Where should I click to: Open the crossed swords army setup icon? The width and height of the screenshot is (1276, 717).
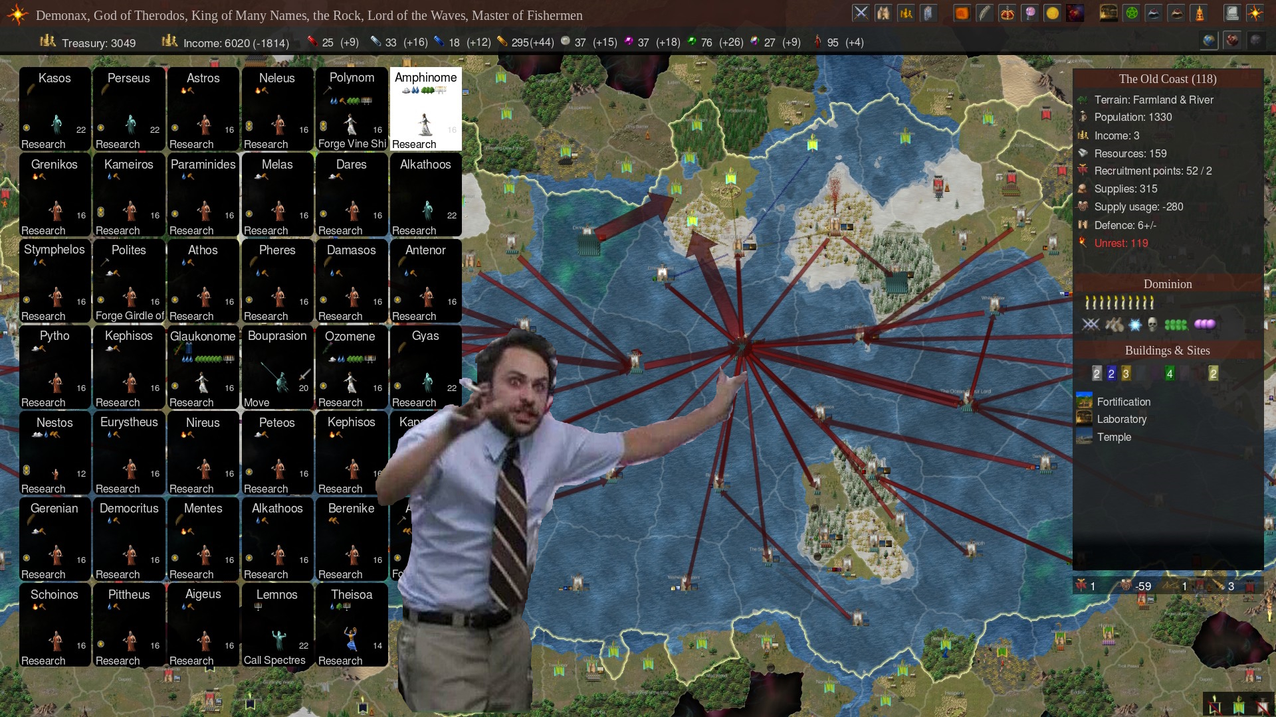coord(861,13)
